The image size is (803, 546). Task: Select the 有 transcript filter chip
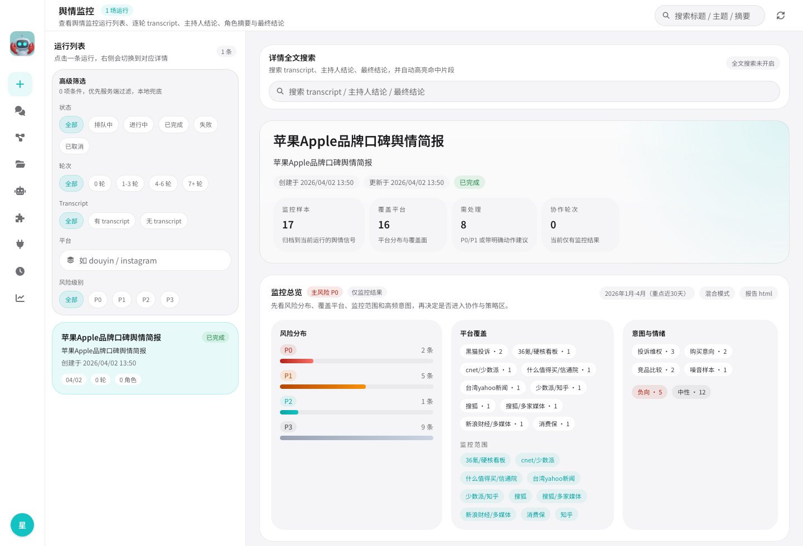point(112,221)
